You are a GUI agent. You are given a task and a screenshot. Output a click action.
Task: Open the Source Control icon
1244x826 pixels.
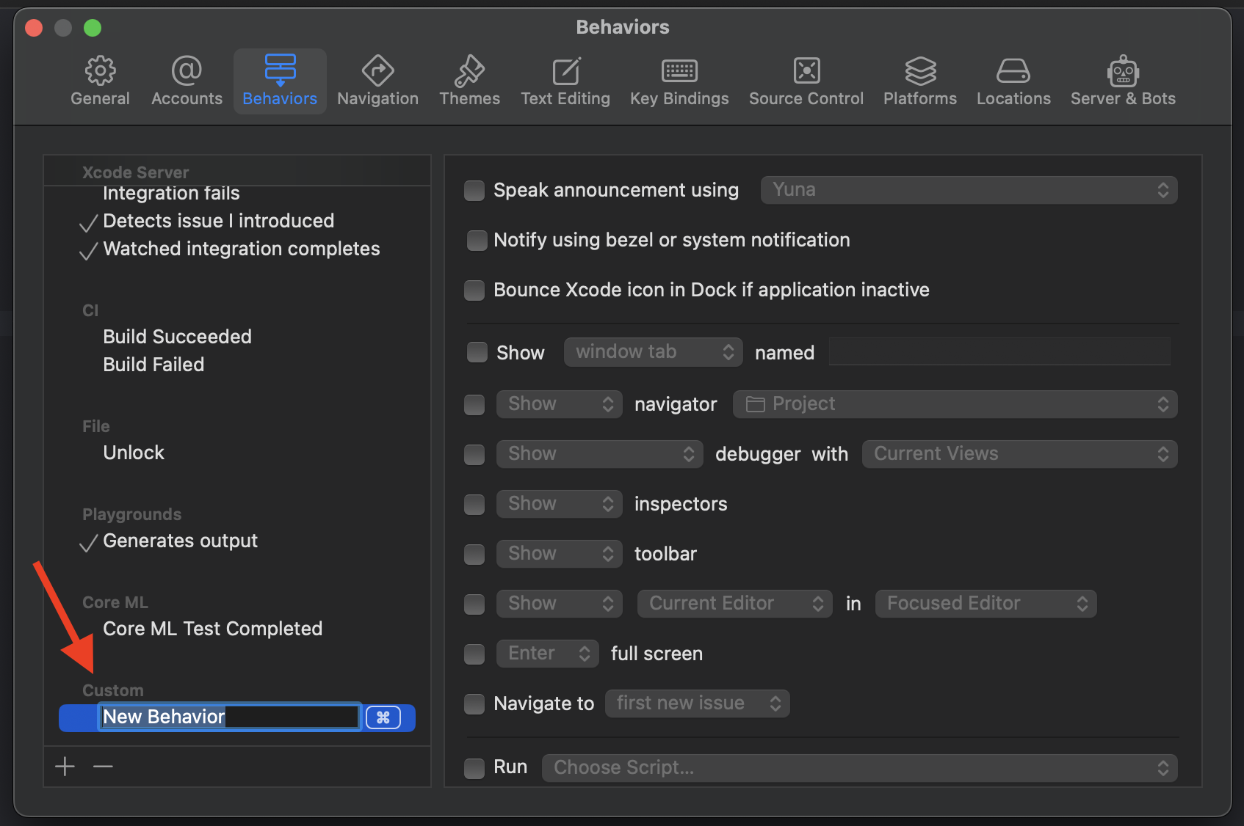806,71
